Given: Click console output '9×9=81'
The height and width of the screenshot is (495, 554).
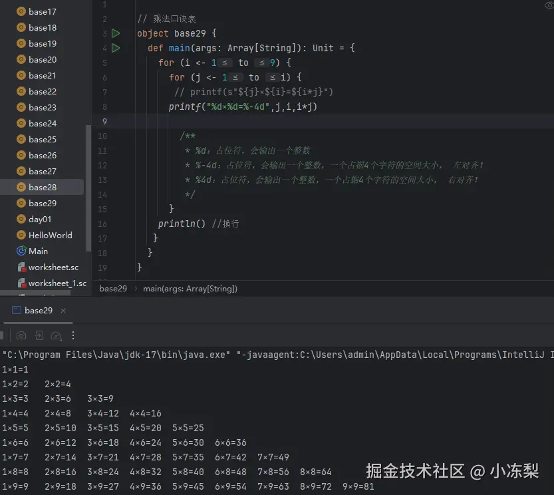Looking at the screenshot, I should pyautogui.click(x=358, y=486).
